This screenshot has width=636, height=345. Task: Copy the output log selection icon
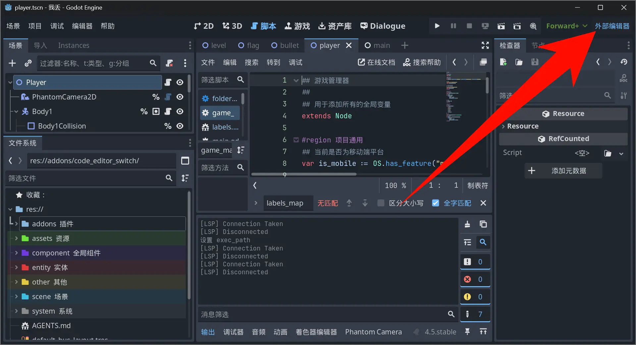point(483,224)
